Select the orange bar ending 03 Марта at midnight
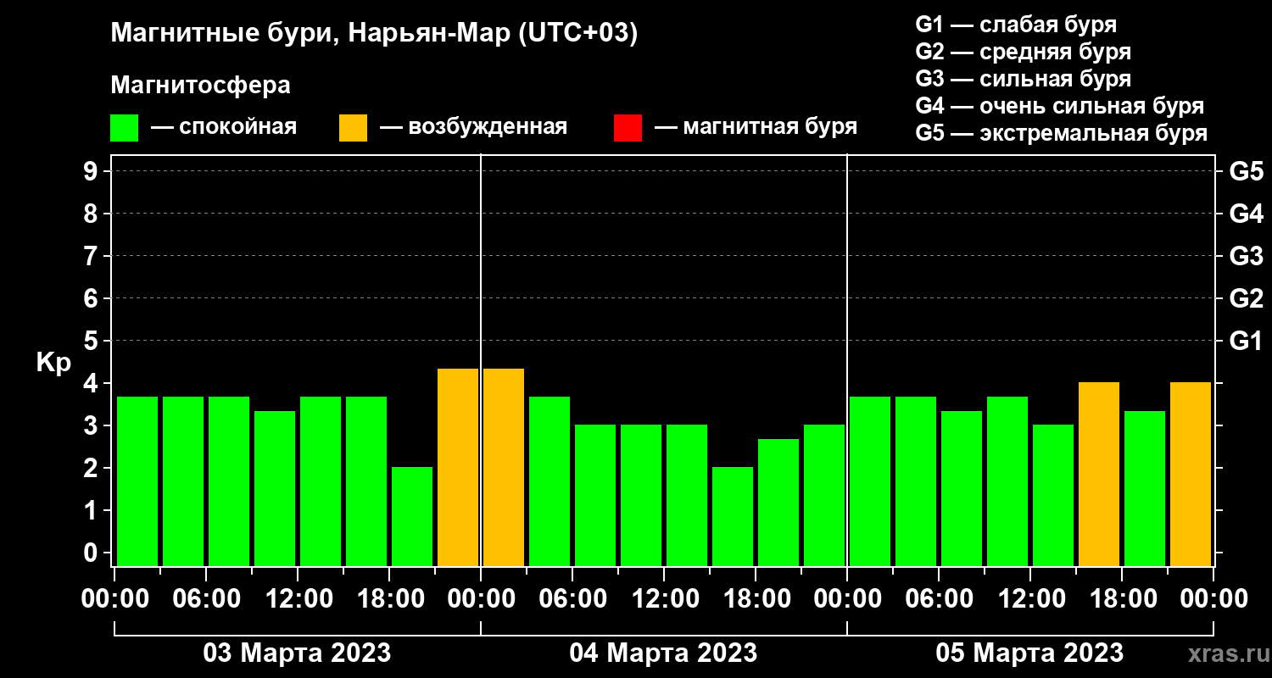Image resolution: width=1272 pixels, height=678 pixels. (x=458, y=467)
